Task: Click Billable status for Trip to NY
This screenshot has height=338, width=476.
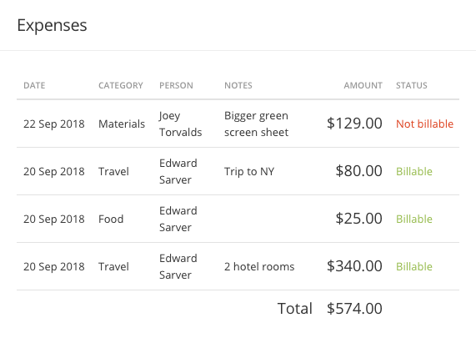Action: pos(414,171)
